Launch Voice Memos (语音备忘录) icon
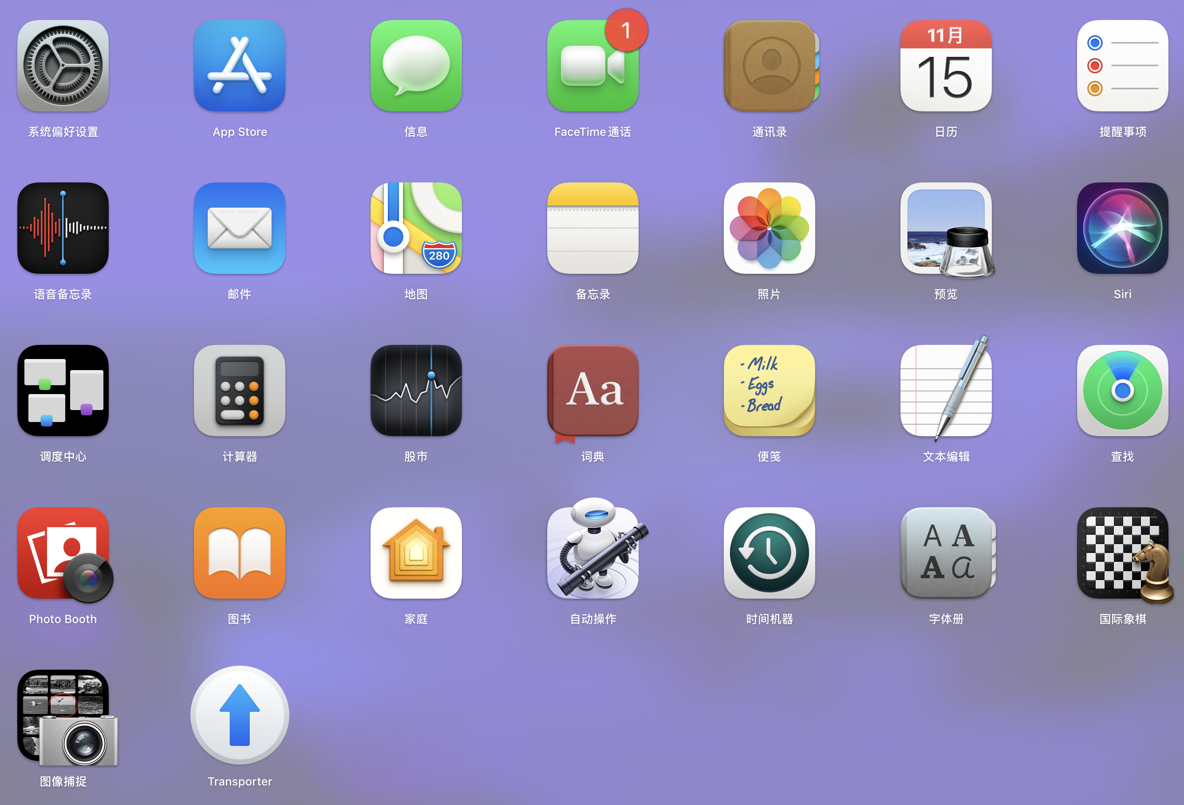The width and height of the screenshot is (1184, 805). click(63, 228)
